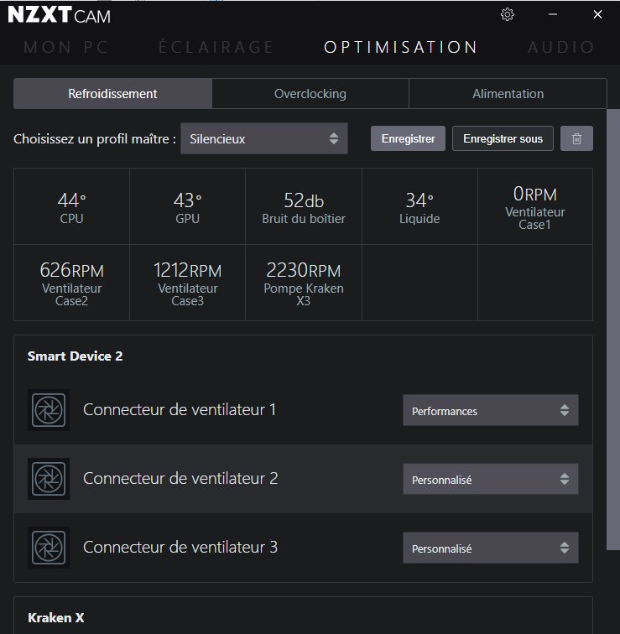
Task: Open the Silencieux master profile dropdown
Action: tap(263, 139)
